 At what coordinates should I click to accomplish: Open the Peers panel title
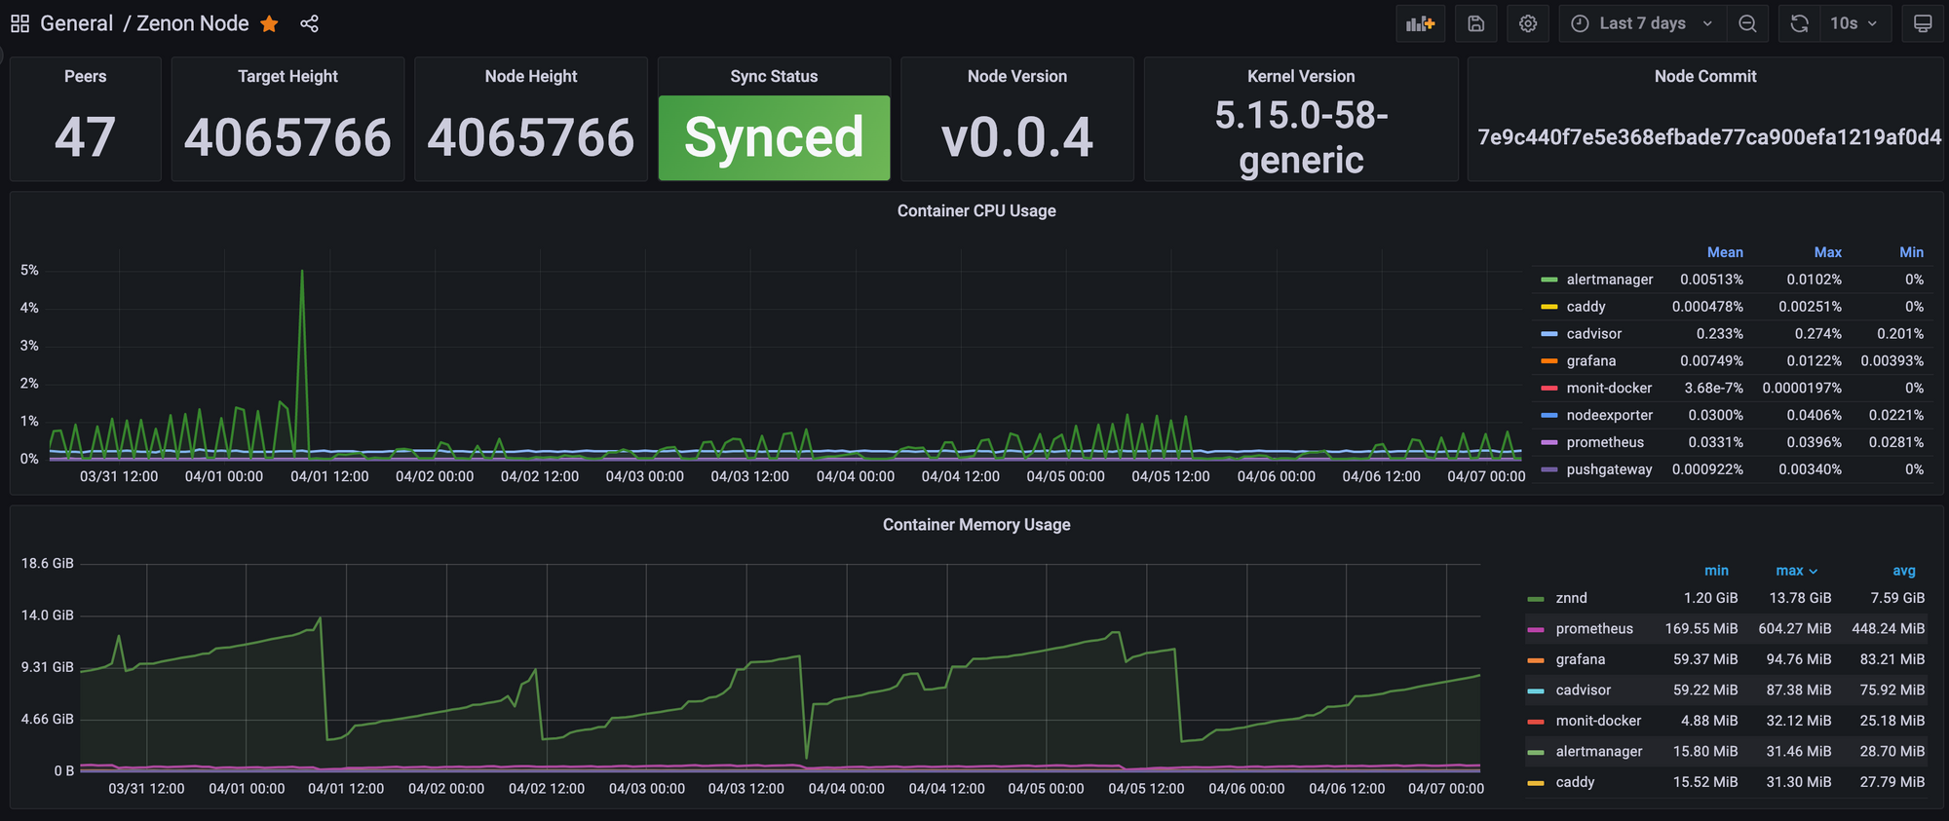coord(86,76)
